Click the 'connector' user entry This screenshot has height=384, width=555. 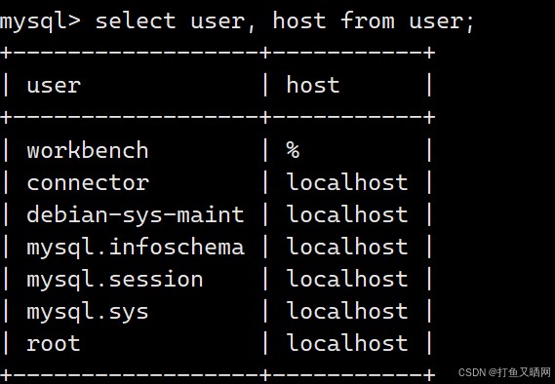pos(88,183)
